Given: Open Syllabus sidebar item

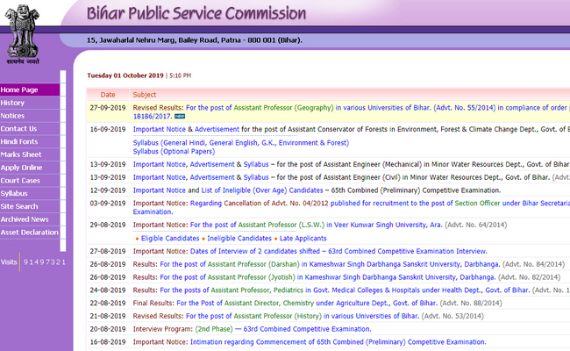Looking at the screenshot, I should [14, 193].
